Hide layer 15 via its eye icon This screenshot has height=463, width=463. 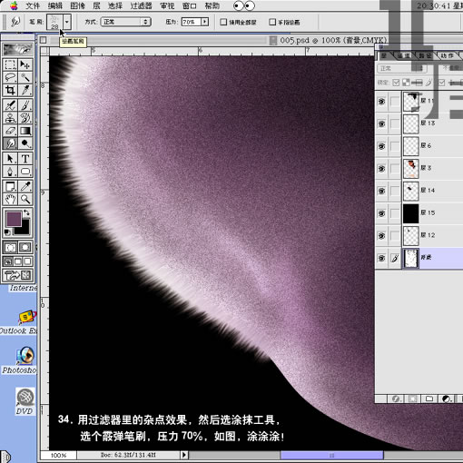click(x=381, y=213)
